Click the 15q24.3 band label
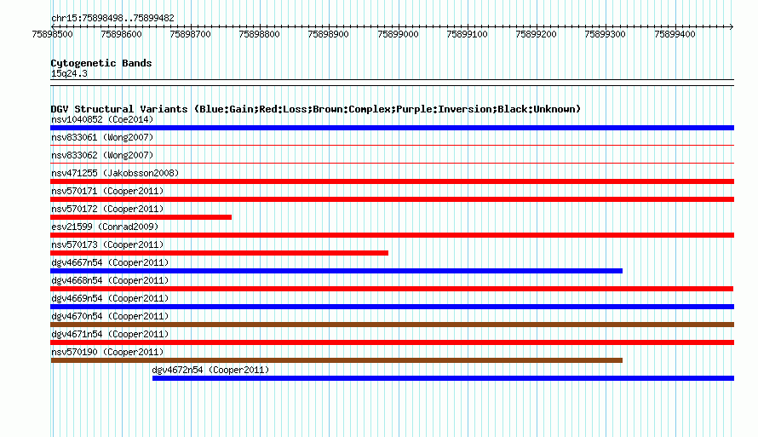 69,73
